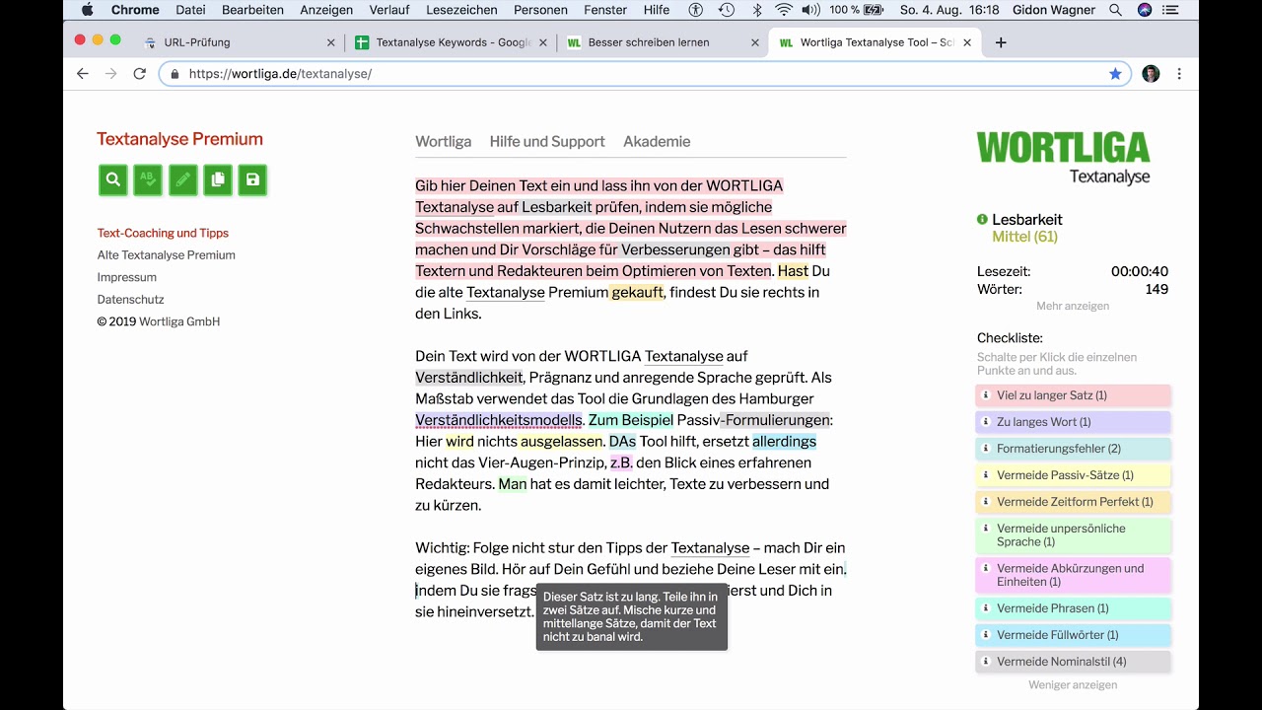Click highlighted word 'Verständlichkeitsmodells'
The width and height of the screenshot is (1262, 710).
(x=499, y=420)
